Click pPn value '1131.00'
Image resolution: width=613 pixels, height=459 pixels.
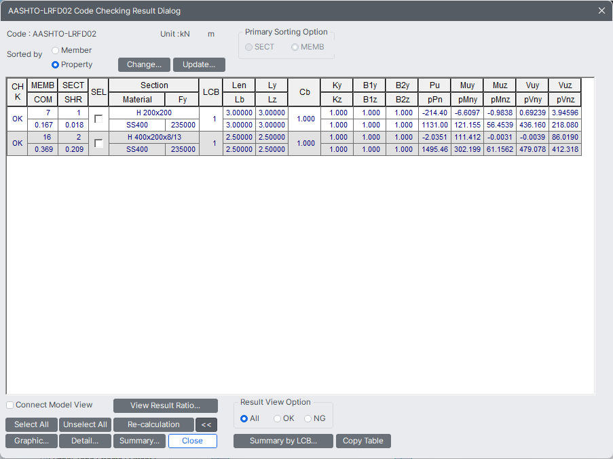(x=434, y=125)
